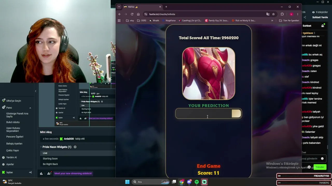Open the alert warning icon with notification
Viewport: 332px width, 186px height.
(49, 173)
